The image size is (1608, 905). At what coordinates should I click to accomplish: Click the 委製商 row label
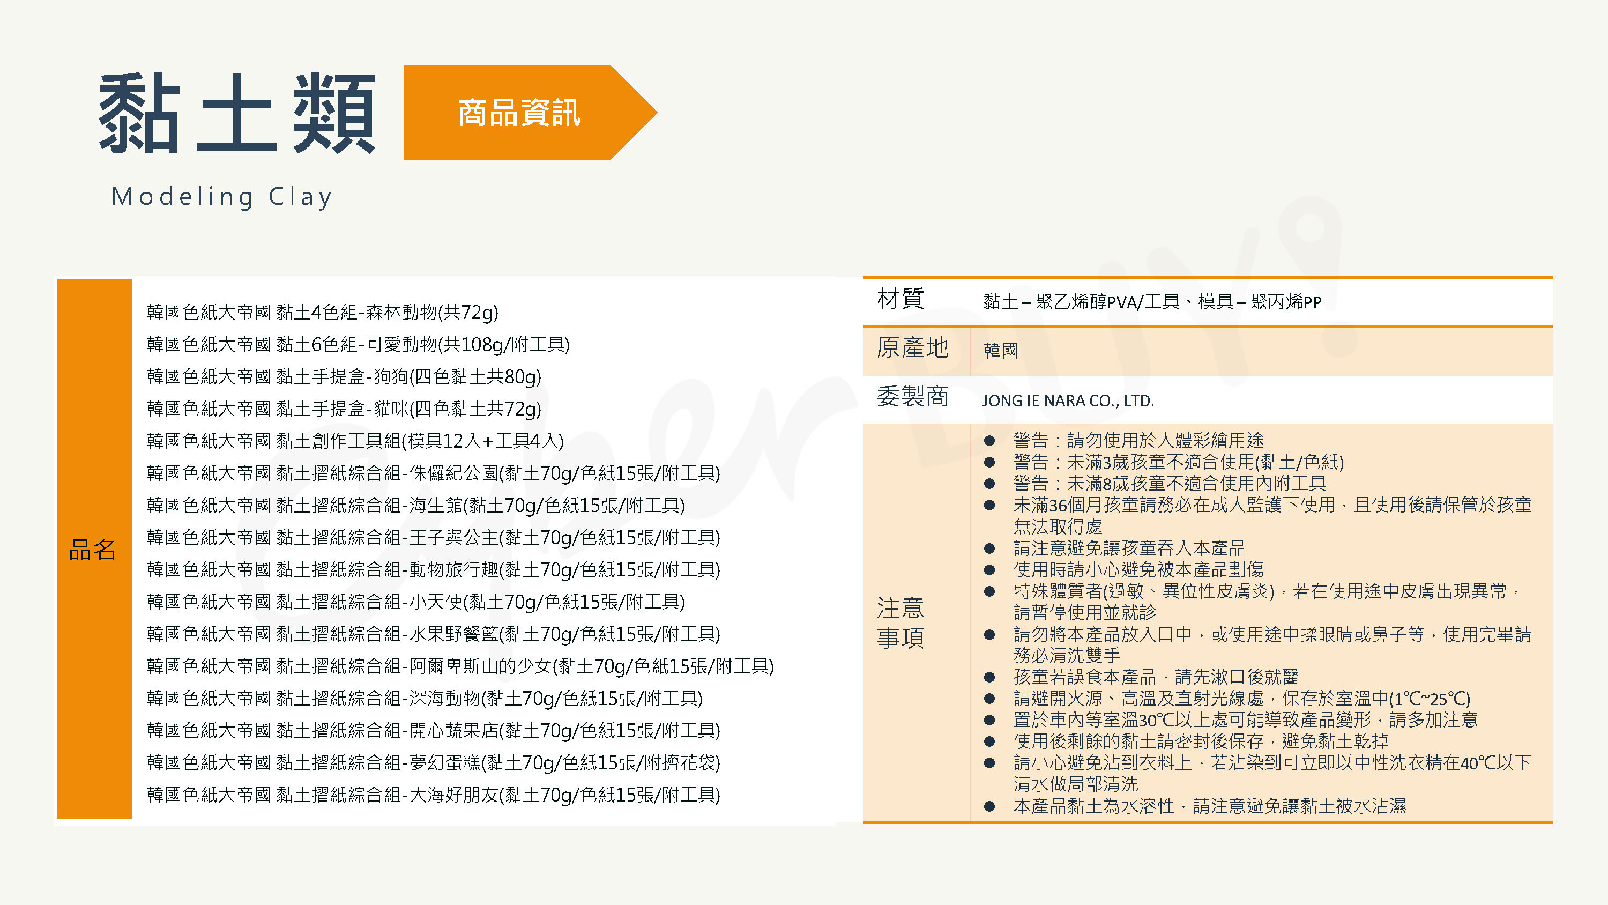pos(912,397)
